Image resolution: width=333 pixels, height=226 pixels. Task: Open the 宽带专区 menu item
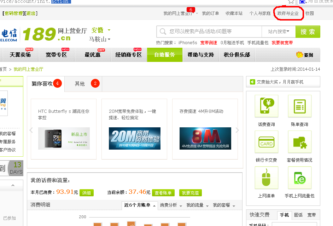[57, 55]
